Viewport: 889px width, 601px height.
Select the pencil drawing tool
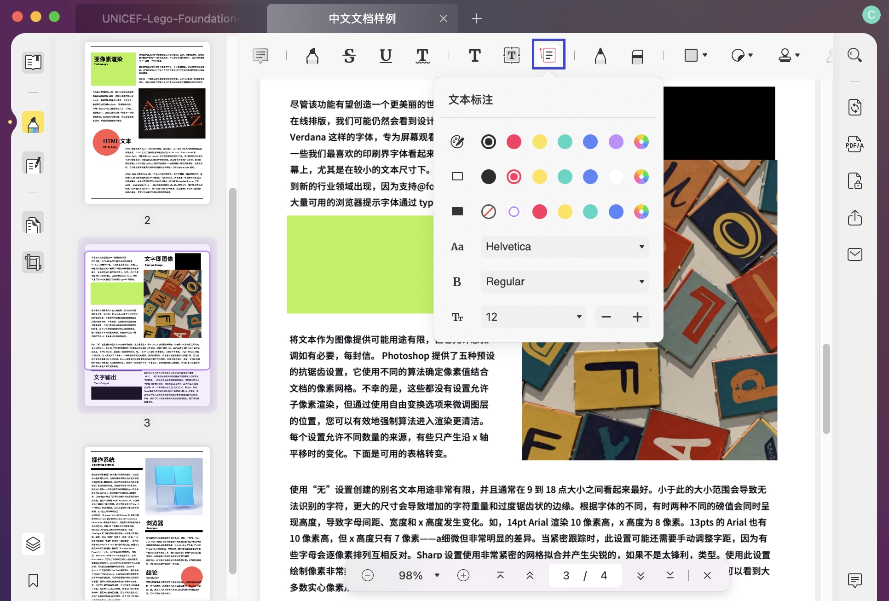(x=600, y=56)
